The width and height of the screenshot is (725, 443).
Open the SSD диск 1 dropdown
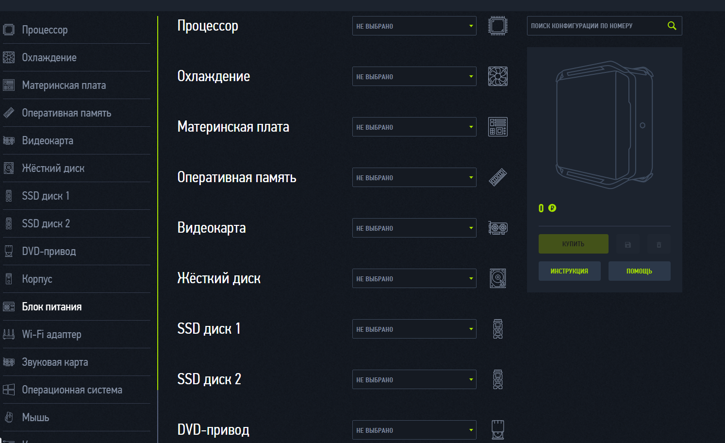(414, 329)
